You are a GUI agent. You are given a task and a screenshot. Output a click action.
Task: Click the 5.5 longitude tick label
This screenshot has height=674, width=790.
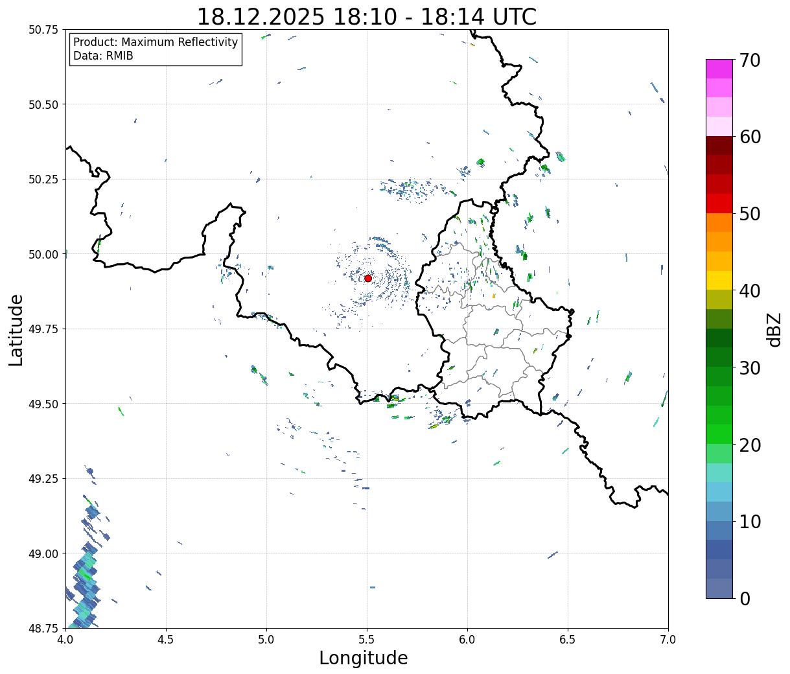pos(367,640)
